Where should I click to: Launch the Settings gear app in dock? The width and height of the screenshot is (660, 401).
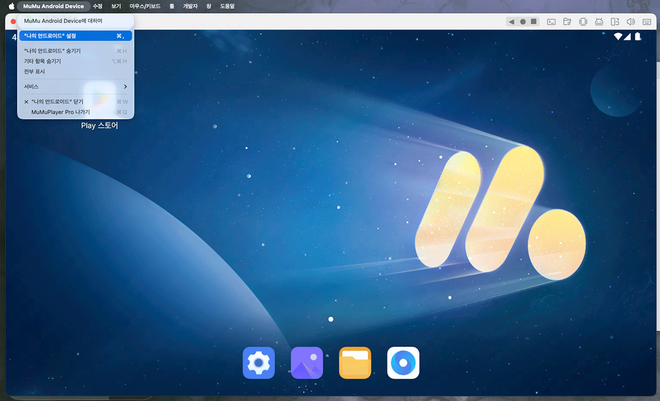pos(258,363)
